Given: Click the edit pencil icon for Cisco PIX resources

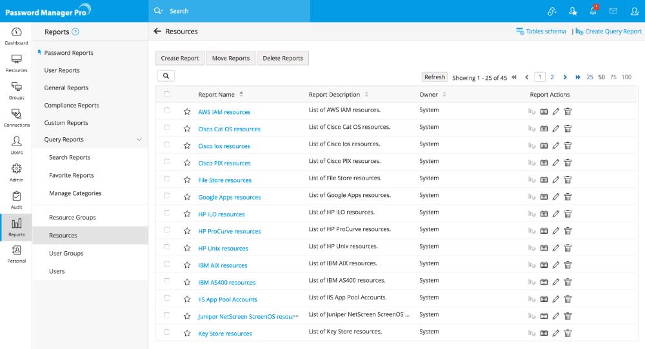Looking at the screenshot, I should [556, 163].
